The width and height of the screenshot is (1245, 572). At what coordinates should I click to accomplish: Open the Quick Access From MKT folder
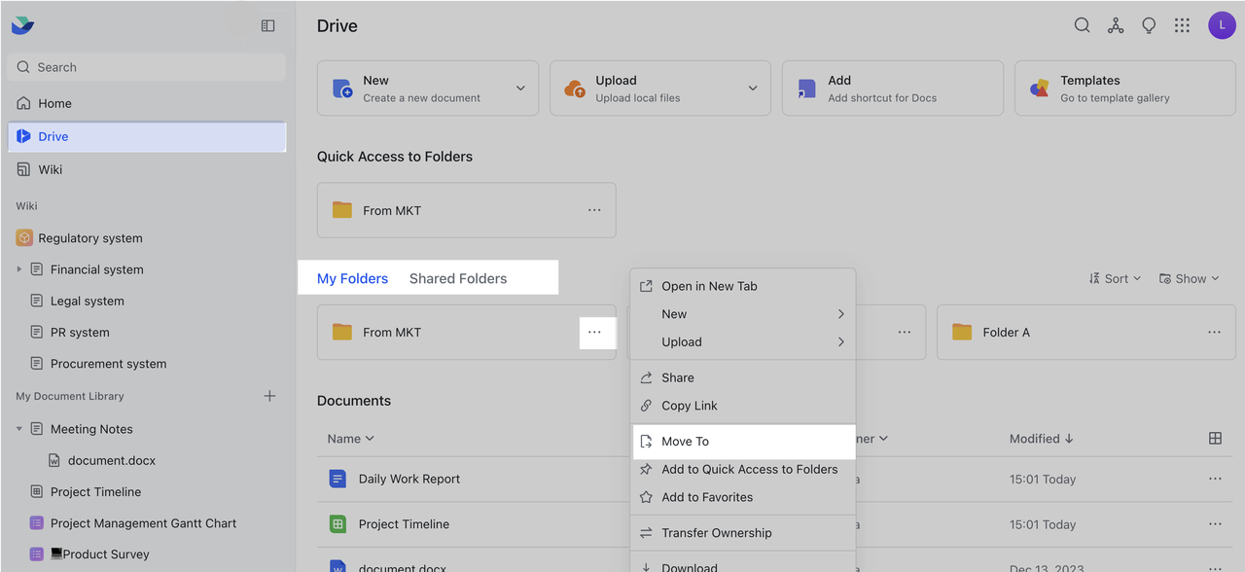coord(467,210)
